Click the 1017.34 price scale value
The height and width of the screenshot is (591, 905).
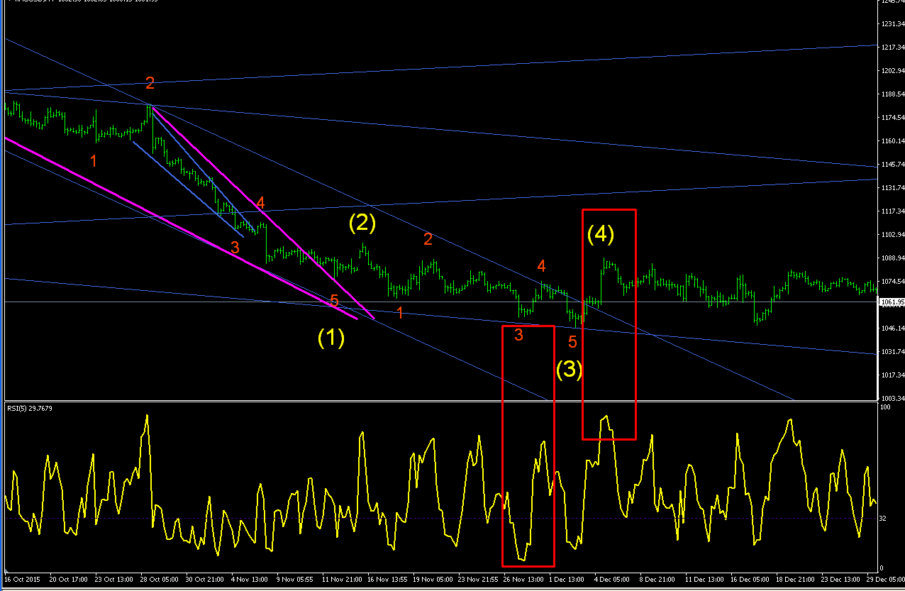pyautogui.click(x=892, y=375)
